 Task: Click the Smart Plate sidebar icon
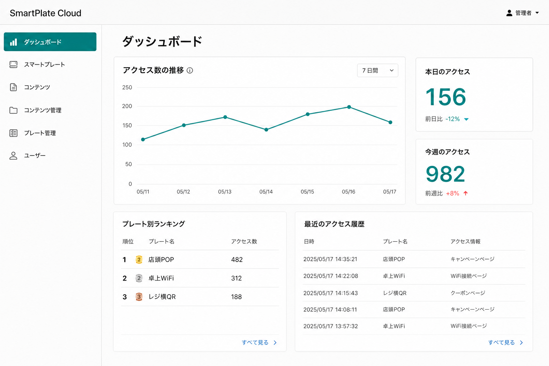pyautogui.click(x=14, y=64)
